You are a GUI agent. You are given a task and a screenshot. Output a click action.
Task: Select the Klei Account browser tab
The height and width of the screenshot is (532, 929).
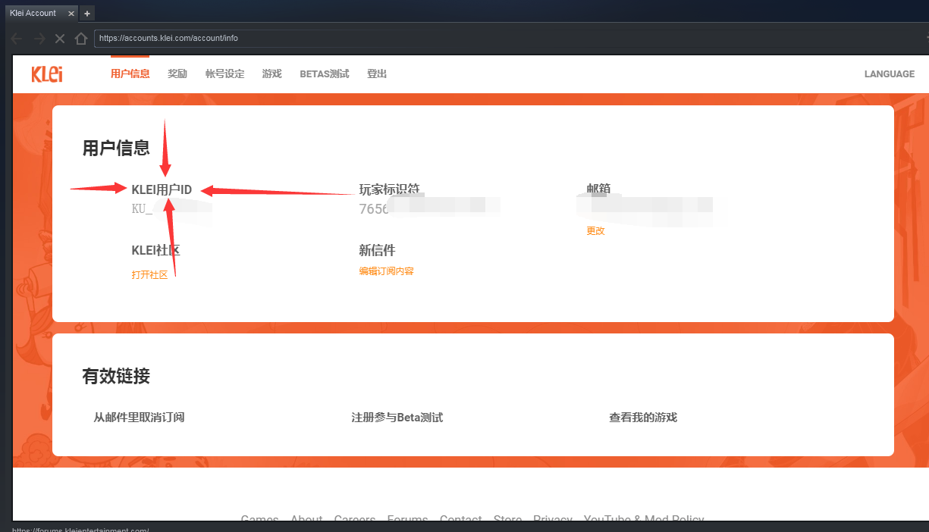[x=41, y=14]
